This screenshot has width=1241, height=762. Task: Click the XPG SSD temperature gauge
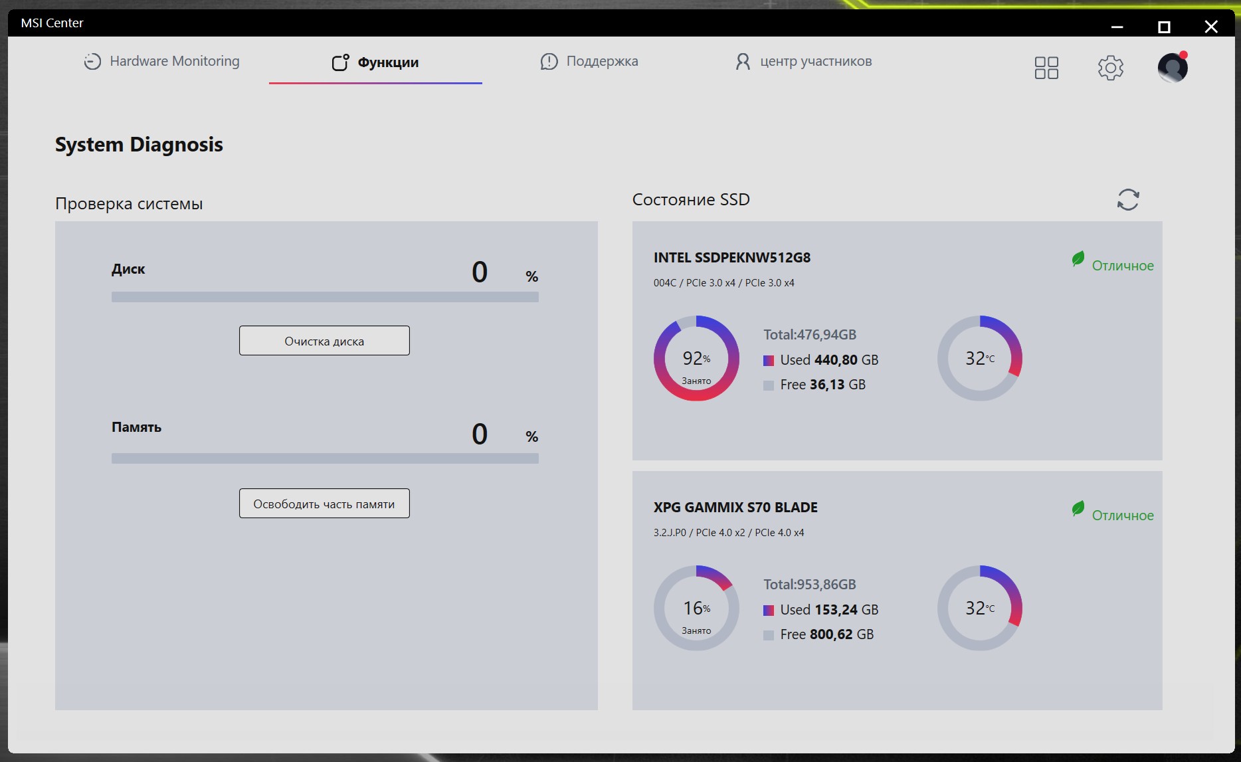click(980, 608)
